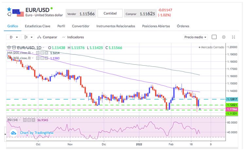Viewport: 244px width, 152px height.
Task: Click the 1.11331 green price label
Action: pos(232,114)
